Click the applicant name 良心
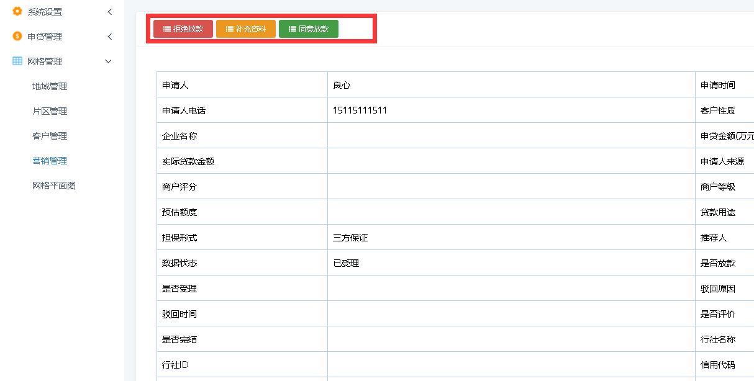Image resolution: width=754 pixels, height=381 pixels. coord(342,85)
